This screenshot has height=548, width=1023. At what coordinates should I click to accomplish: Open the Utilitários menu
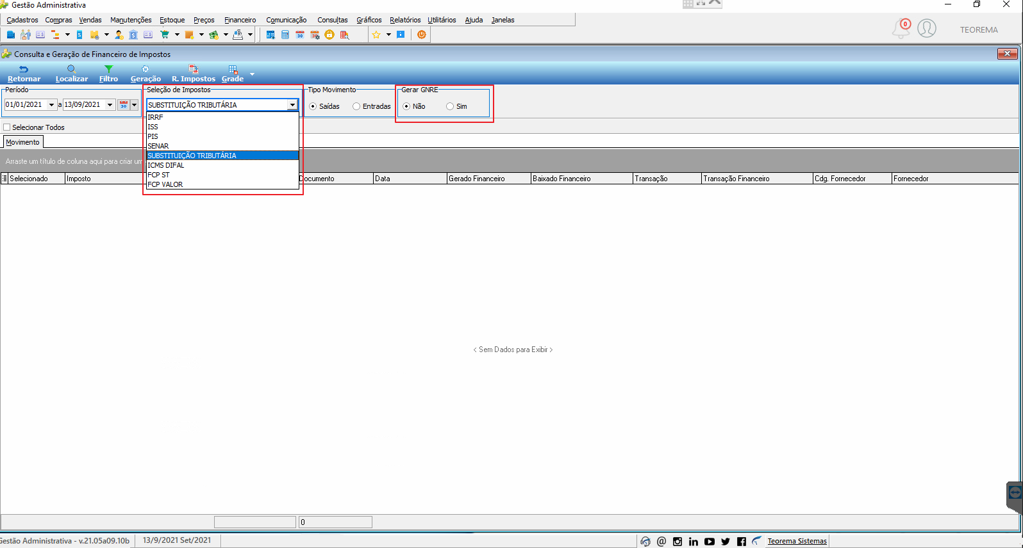(442, 20)
